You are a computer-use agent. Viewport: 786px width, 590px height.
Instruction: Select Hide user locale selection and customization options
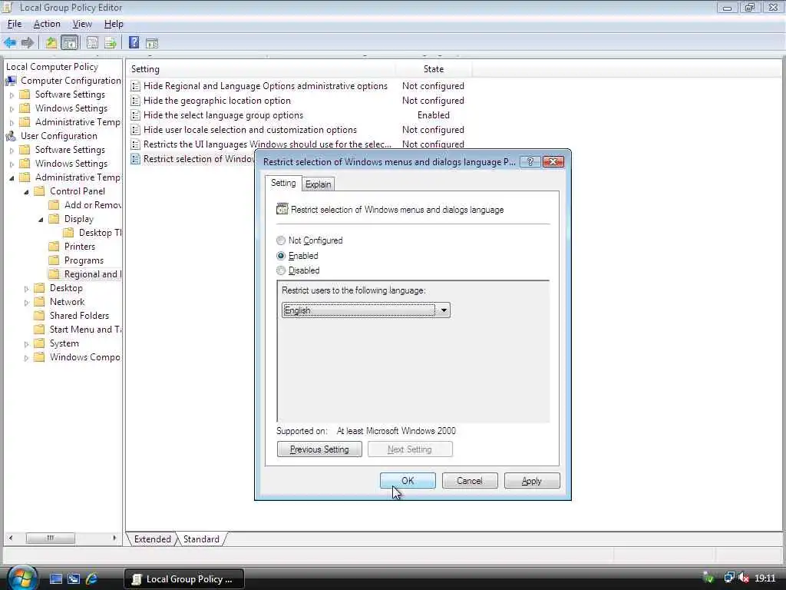250,130
